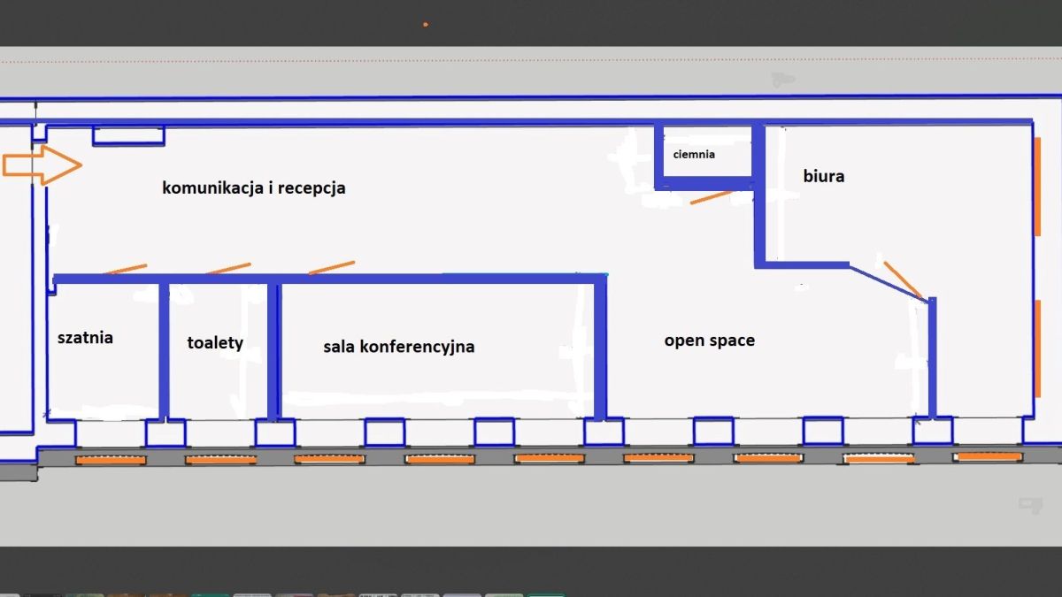Click the faint camera icon at top right
This screenshot has height=597, width=1062.
pos(782,80)
